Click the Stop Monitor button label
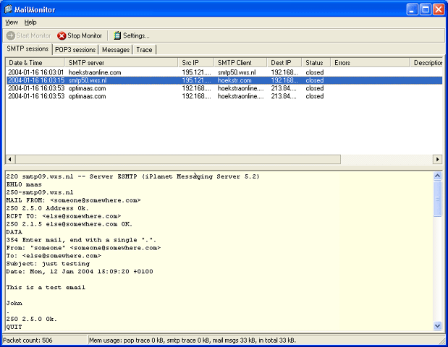The height and width of the screenshot is (347, 448). 85,35
